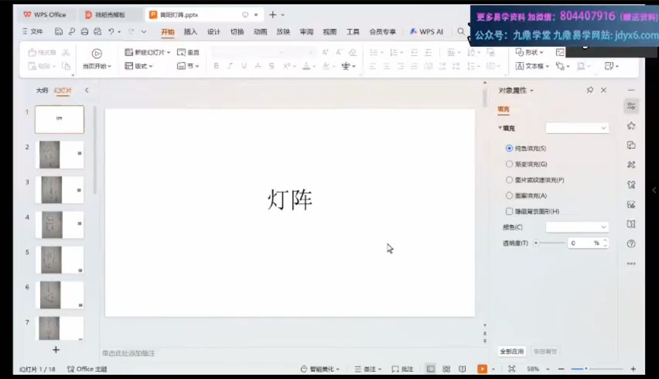Screen dimensions: 659x379
Task: Start slideshow with orange play button
Action: [482, 369]
